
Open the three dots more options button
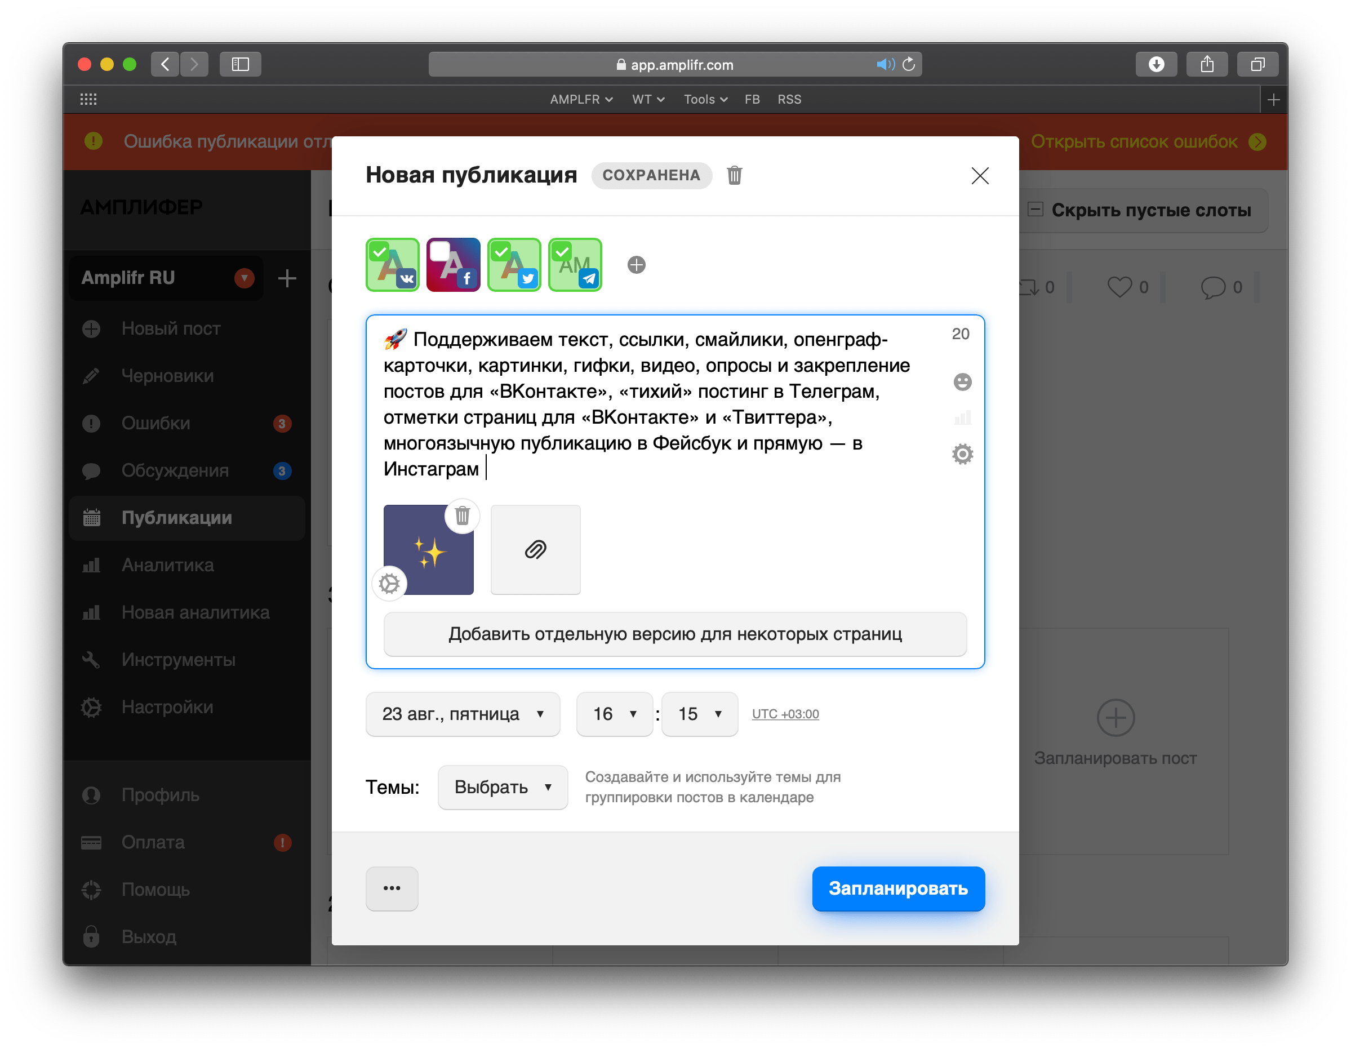(392, 888)
